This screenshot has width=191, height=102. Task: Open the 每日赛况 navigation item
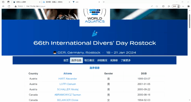(89, 60)
